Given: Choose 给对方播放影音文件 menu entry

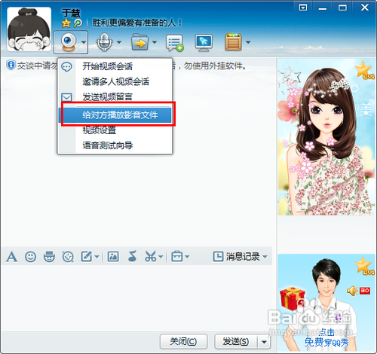Looking at the screenshot, I should pyautogui.click(x=115, y=115).
